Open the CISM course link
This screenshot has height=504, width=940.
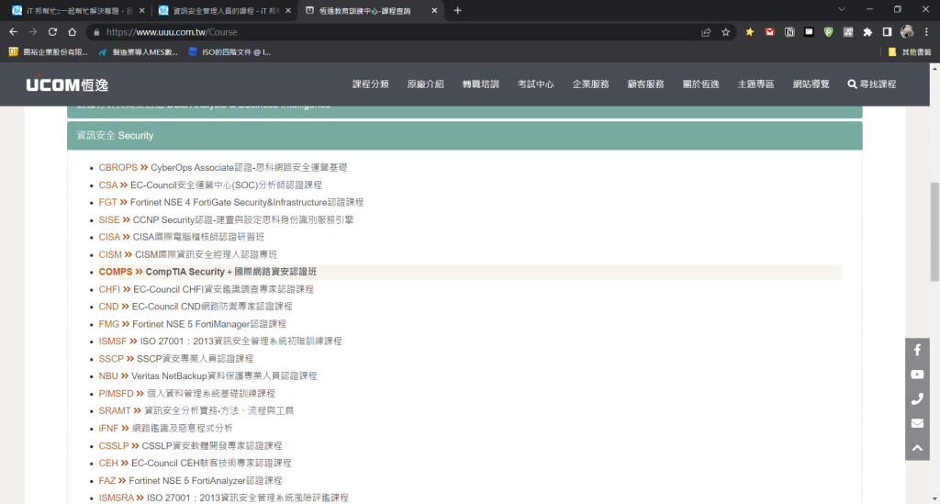(187, 254)
